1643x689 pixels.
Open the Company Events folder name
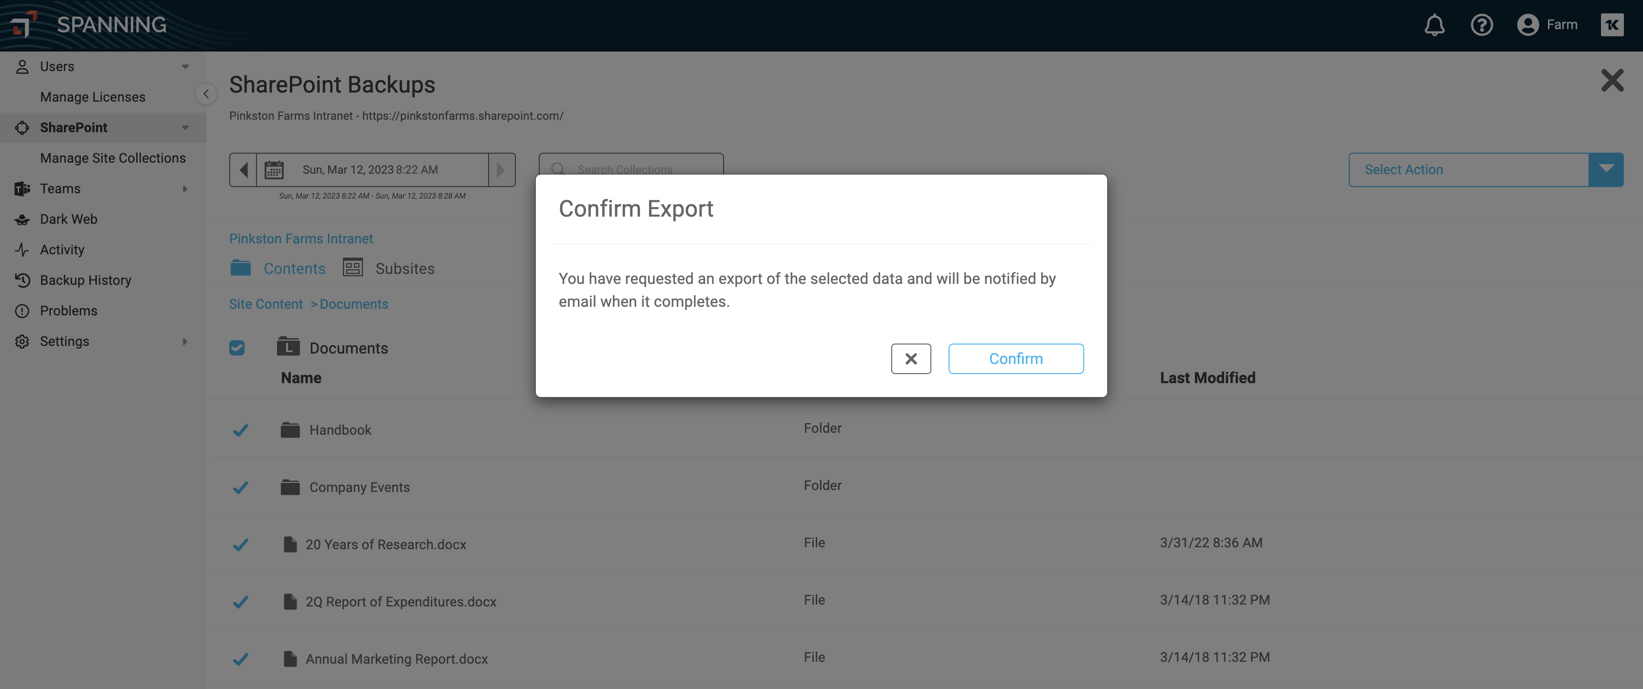[360, 487]
